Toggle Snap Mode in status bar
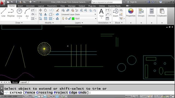This screenshot has width=175, height=98. tap(27, 96)
